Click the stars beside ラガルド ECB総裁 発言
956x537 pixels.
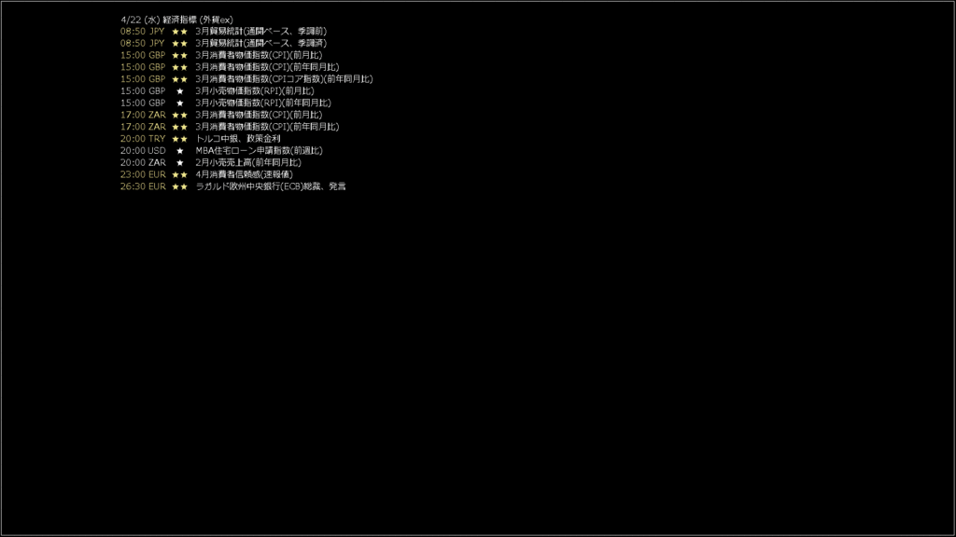tap(180, 186)
